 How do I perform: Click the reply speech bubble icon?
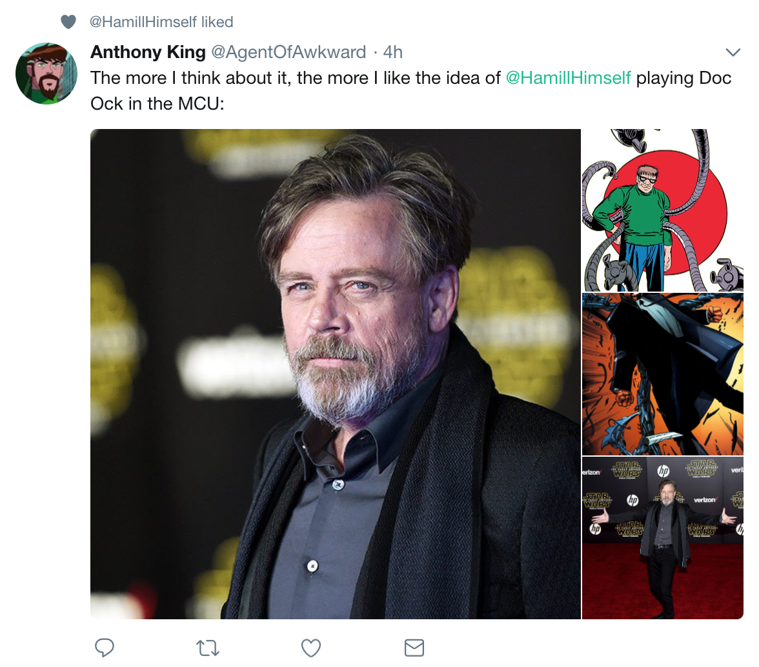[x=105, y=647]
